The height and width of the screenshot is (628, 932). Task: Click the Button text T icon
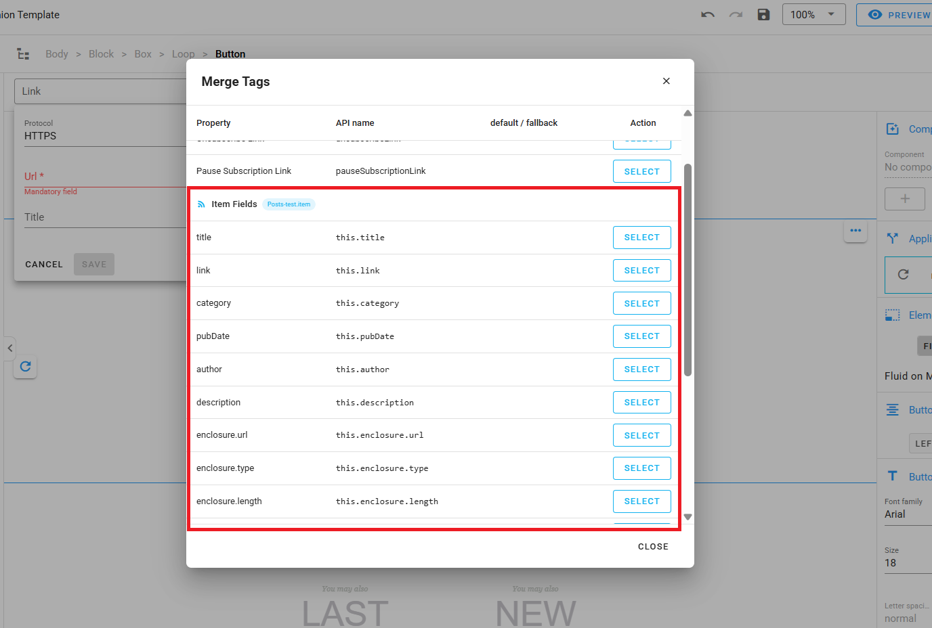pos(893,476)
